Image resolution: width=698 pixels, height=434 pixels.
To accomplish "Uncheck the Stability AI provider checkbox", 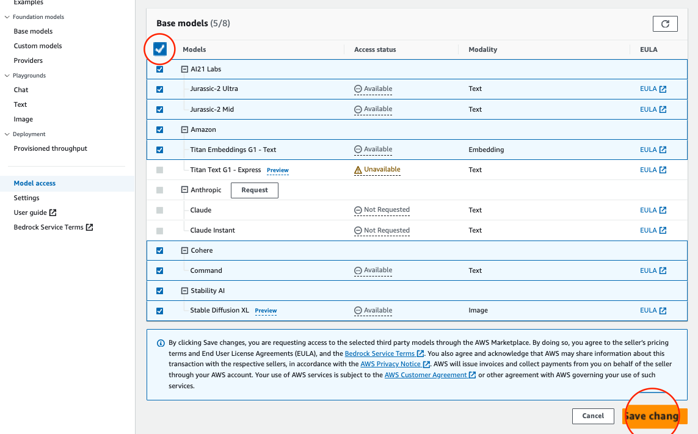I will pyautogui.click(x=160, y=291).
